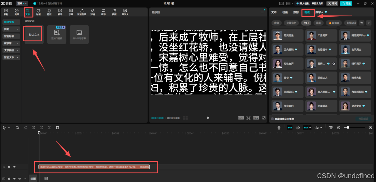Choose the 阳光男生 voice card
Image resolution: width=376 pixels, height=182 pixels.
click(x=288, y=35)
